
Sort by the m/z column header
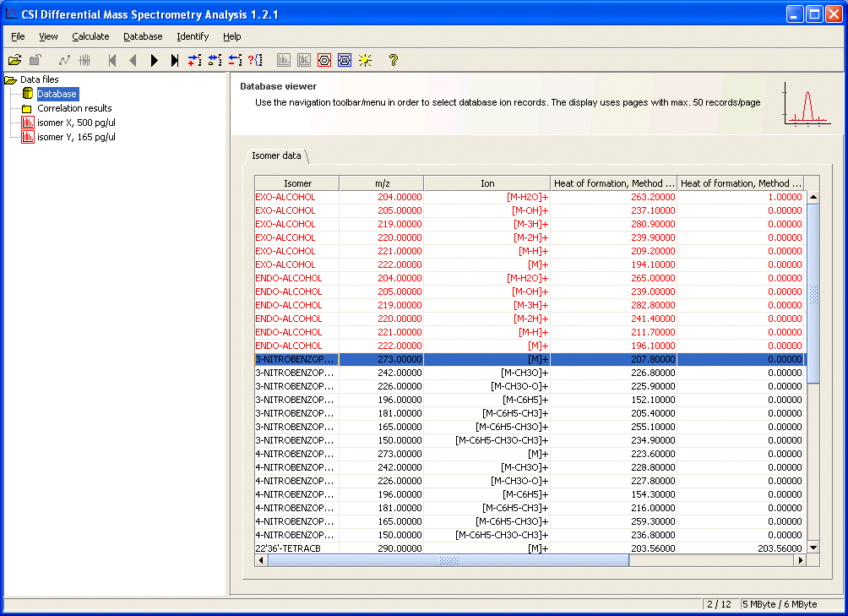coord(381,183)
